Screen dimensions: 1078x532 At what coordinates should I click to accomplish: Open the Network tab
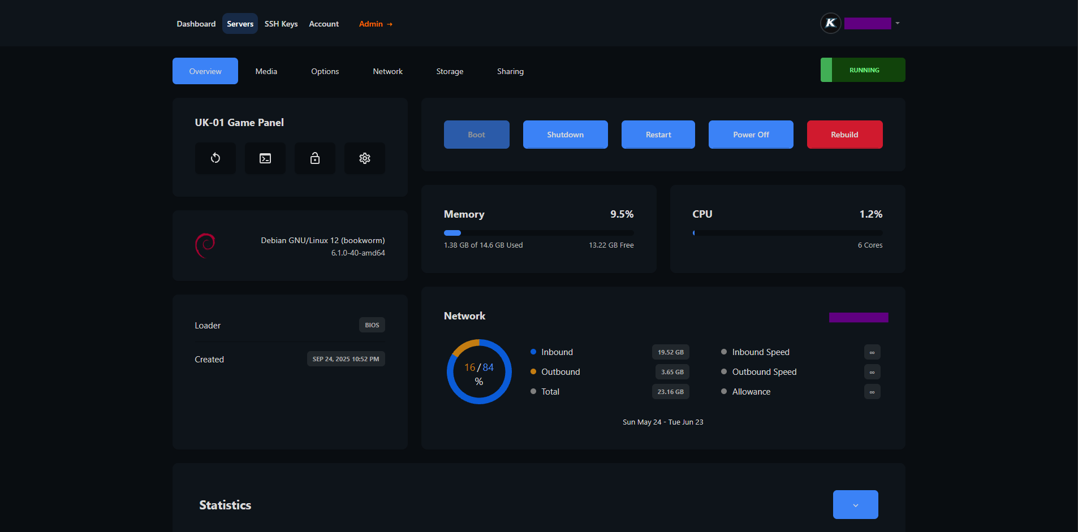[x=388, y=71]
